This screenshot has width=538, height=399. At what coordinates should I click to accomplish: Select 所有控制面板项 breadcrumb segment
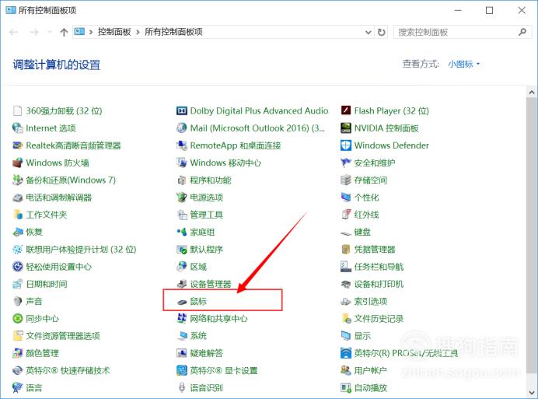point(173,32)
